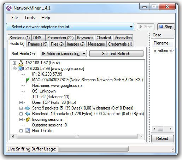Select the TTL: 52 (distance: 11) row
Image resolution: width=182 pixels, height=160 pixels.
[51, 97]
